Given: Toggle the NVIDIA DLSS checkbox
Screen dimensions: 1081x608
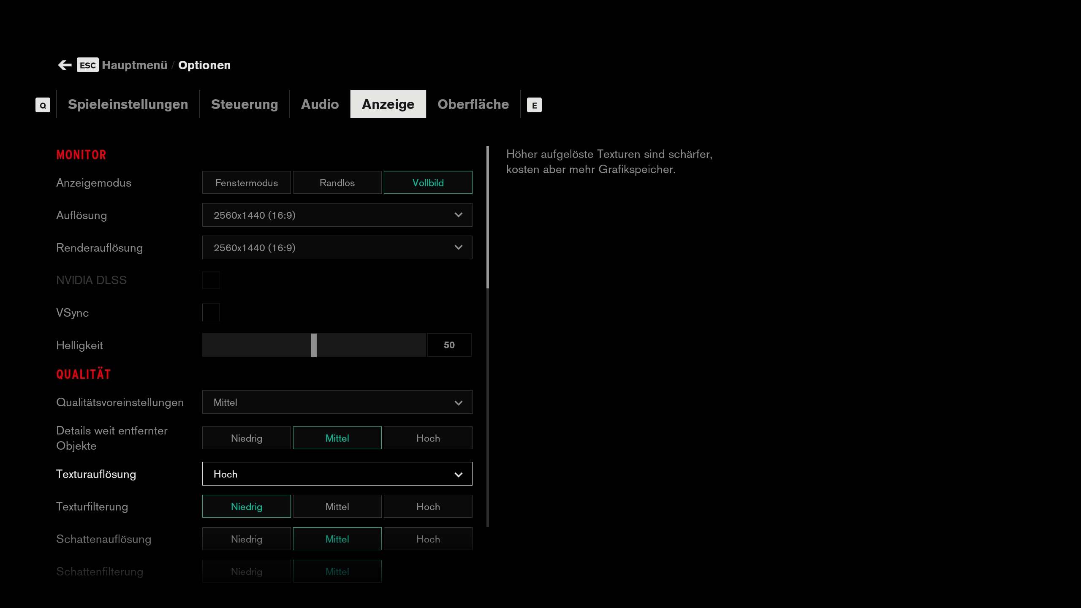Looking at the screenshot, I should pyautogui.click(x=211, y=280).
